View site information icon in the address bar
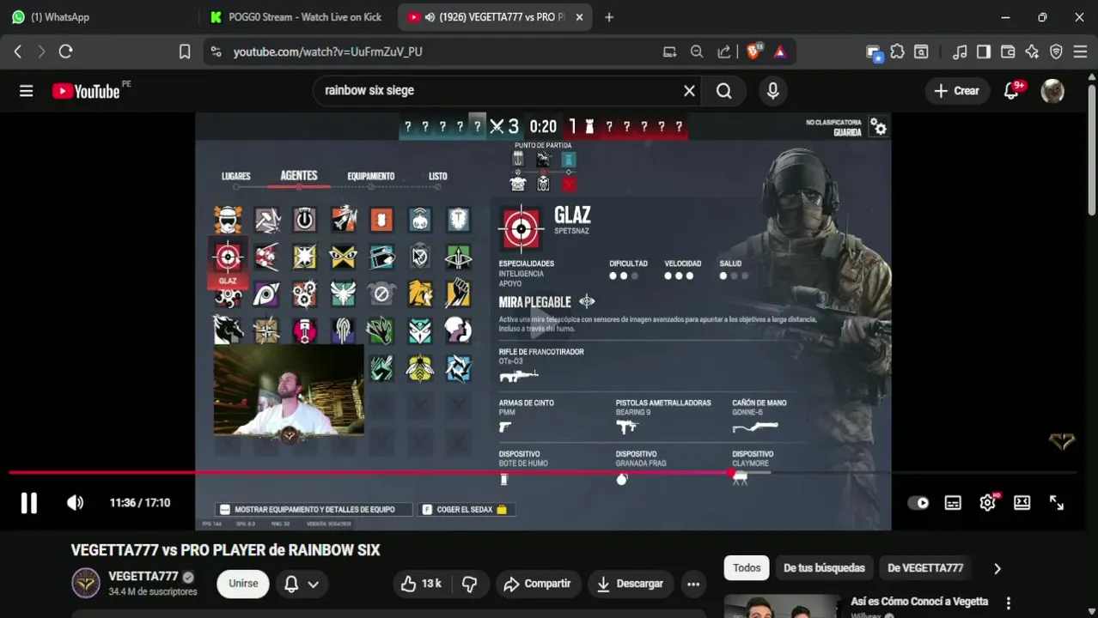 pos(216,51)
